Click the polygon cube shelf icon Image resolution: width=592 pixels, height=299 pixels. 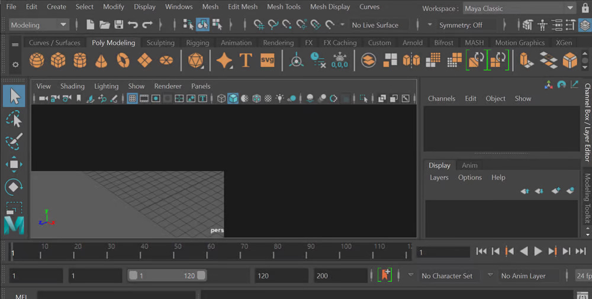coord(58,60)
